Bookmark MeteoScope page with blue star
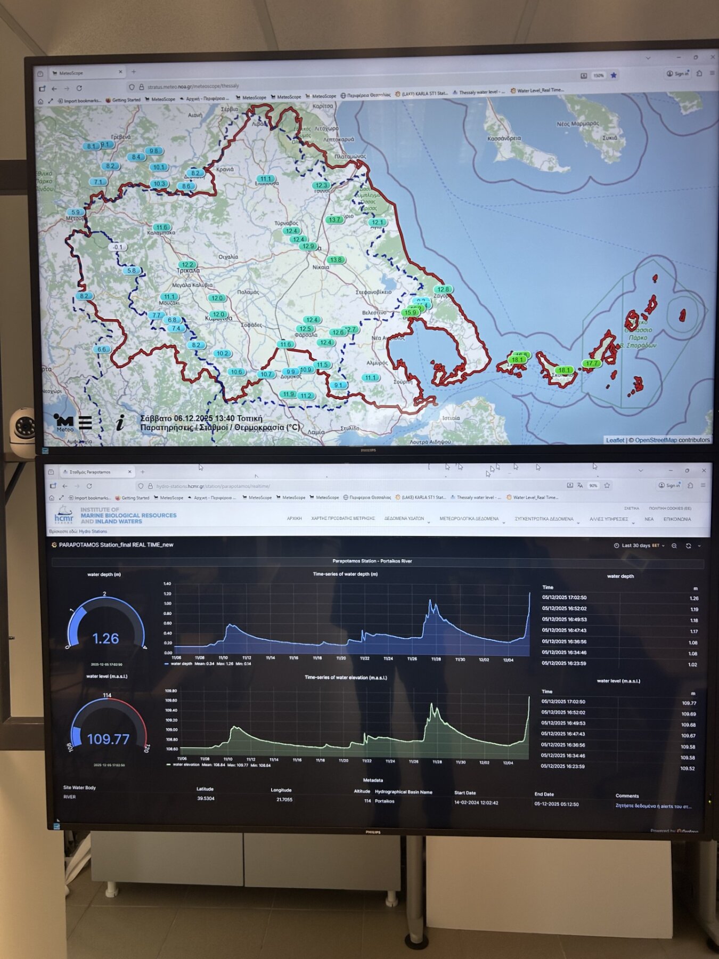 (x=614, y=76)
